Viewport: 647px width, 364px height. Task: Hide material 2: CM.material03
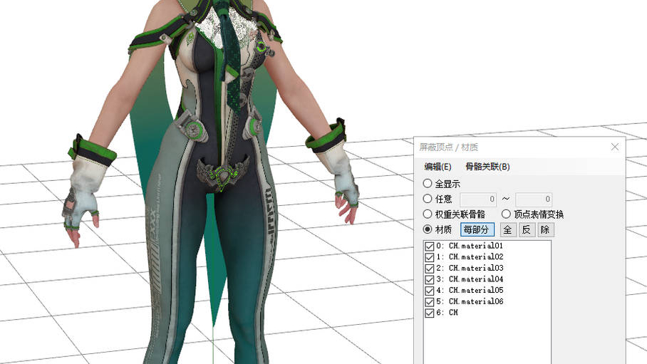click(x=430, y=269)
